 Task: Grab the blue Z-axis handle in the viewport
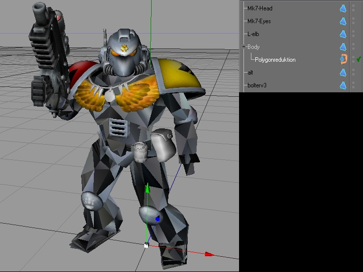[x=158, y=219]
